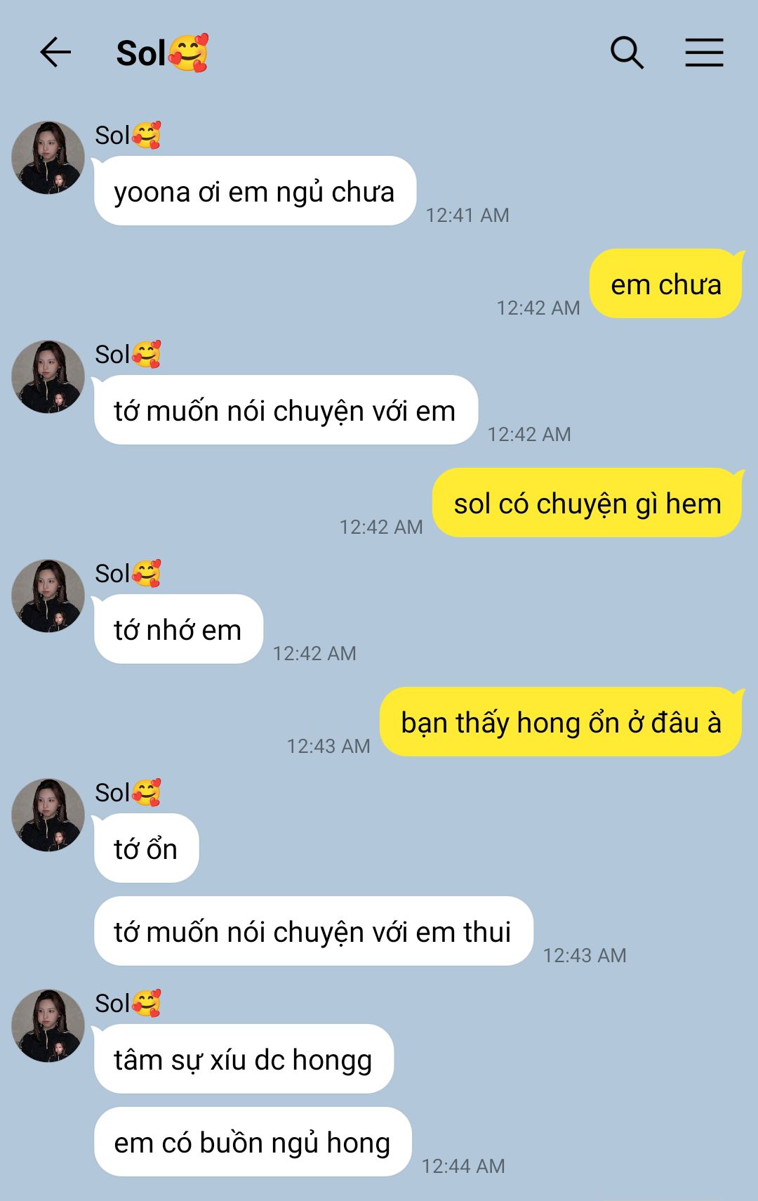758x1201 pixels.
Task: Open Sol's avatar beside 'tâm sự xíu dc hongg'
Action: click(48, 1025)
